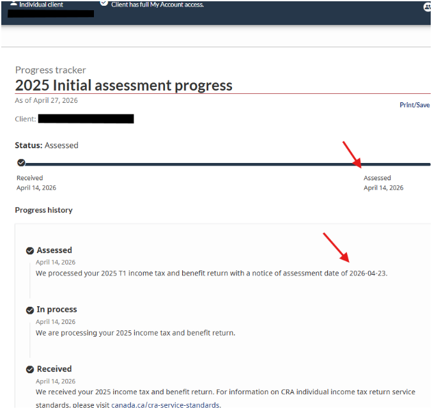Select the In process entry title in history
Image resolution: width=432 pixels, height=409 pixels.
point(56,309)
